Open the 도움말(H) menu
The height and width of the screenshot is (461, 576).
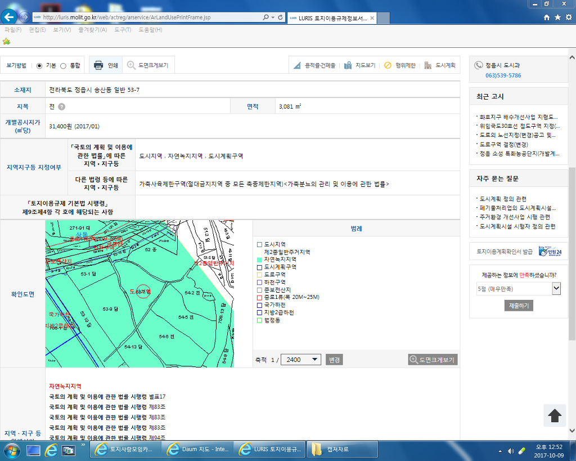click(150, 30)
